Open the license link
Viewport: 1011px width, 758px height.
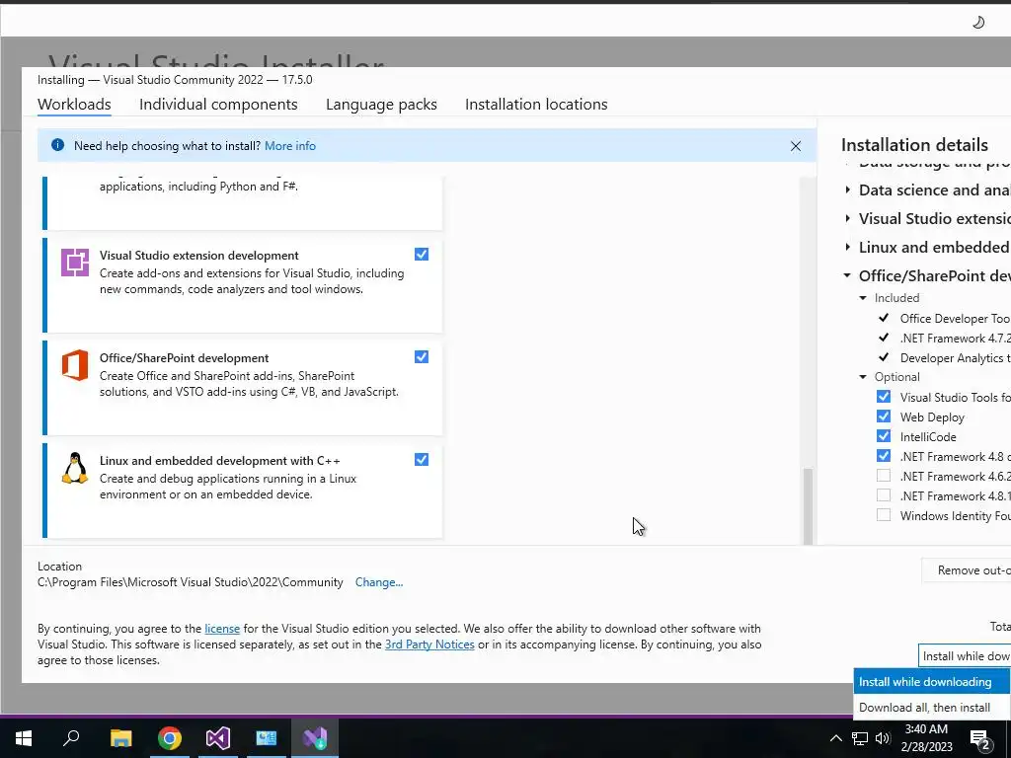point(222,629)
